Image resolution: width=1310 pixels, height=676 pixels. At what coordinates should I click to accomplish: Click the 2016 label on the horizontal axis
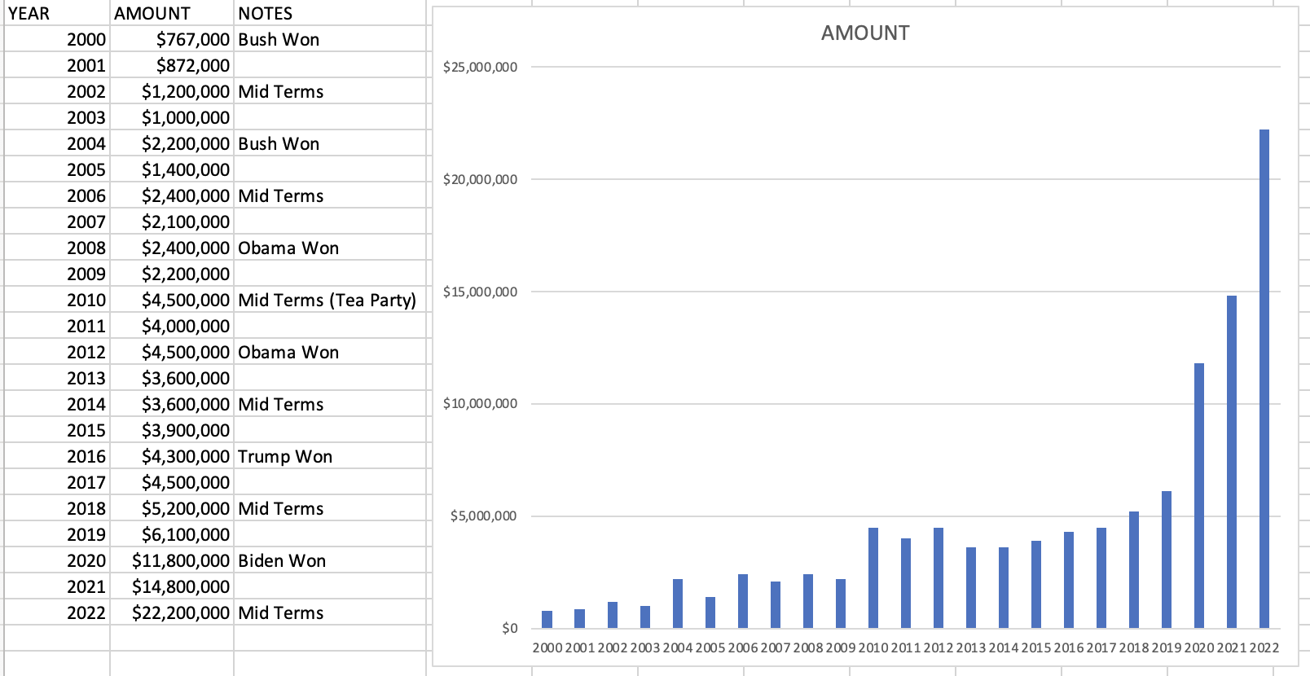pos(1068,647)
